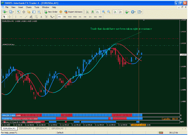Screen dimensions: 188x135
Task: Switch to the M30 timeframe
Action: [x=75, y=17]
